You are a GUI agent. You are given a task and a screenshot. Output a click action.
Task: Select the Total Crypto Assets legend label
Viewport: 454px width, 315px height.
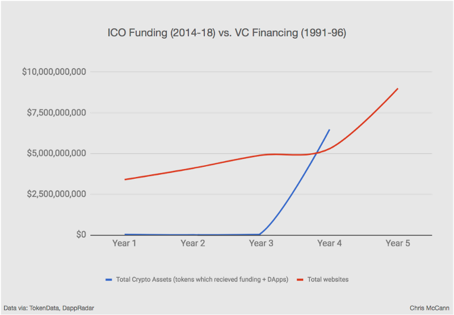click(202, 279)
